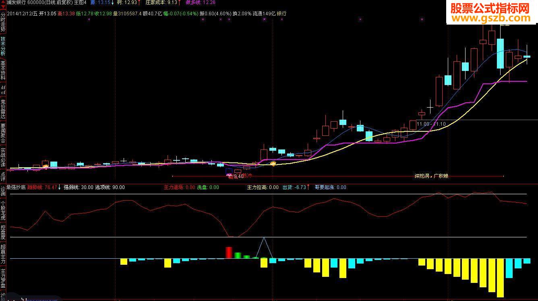Click the 9.40 low price label
The image size is (538, 301).
(x=239, y=176)
